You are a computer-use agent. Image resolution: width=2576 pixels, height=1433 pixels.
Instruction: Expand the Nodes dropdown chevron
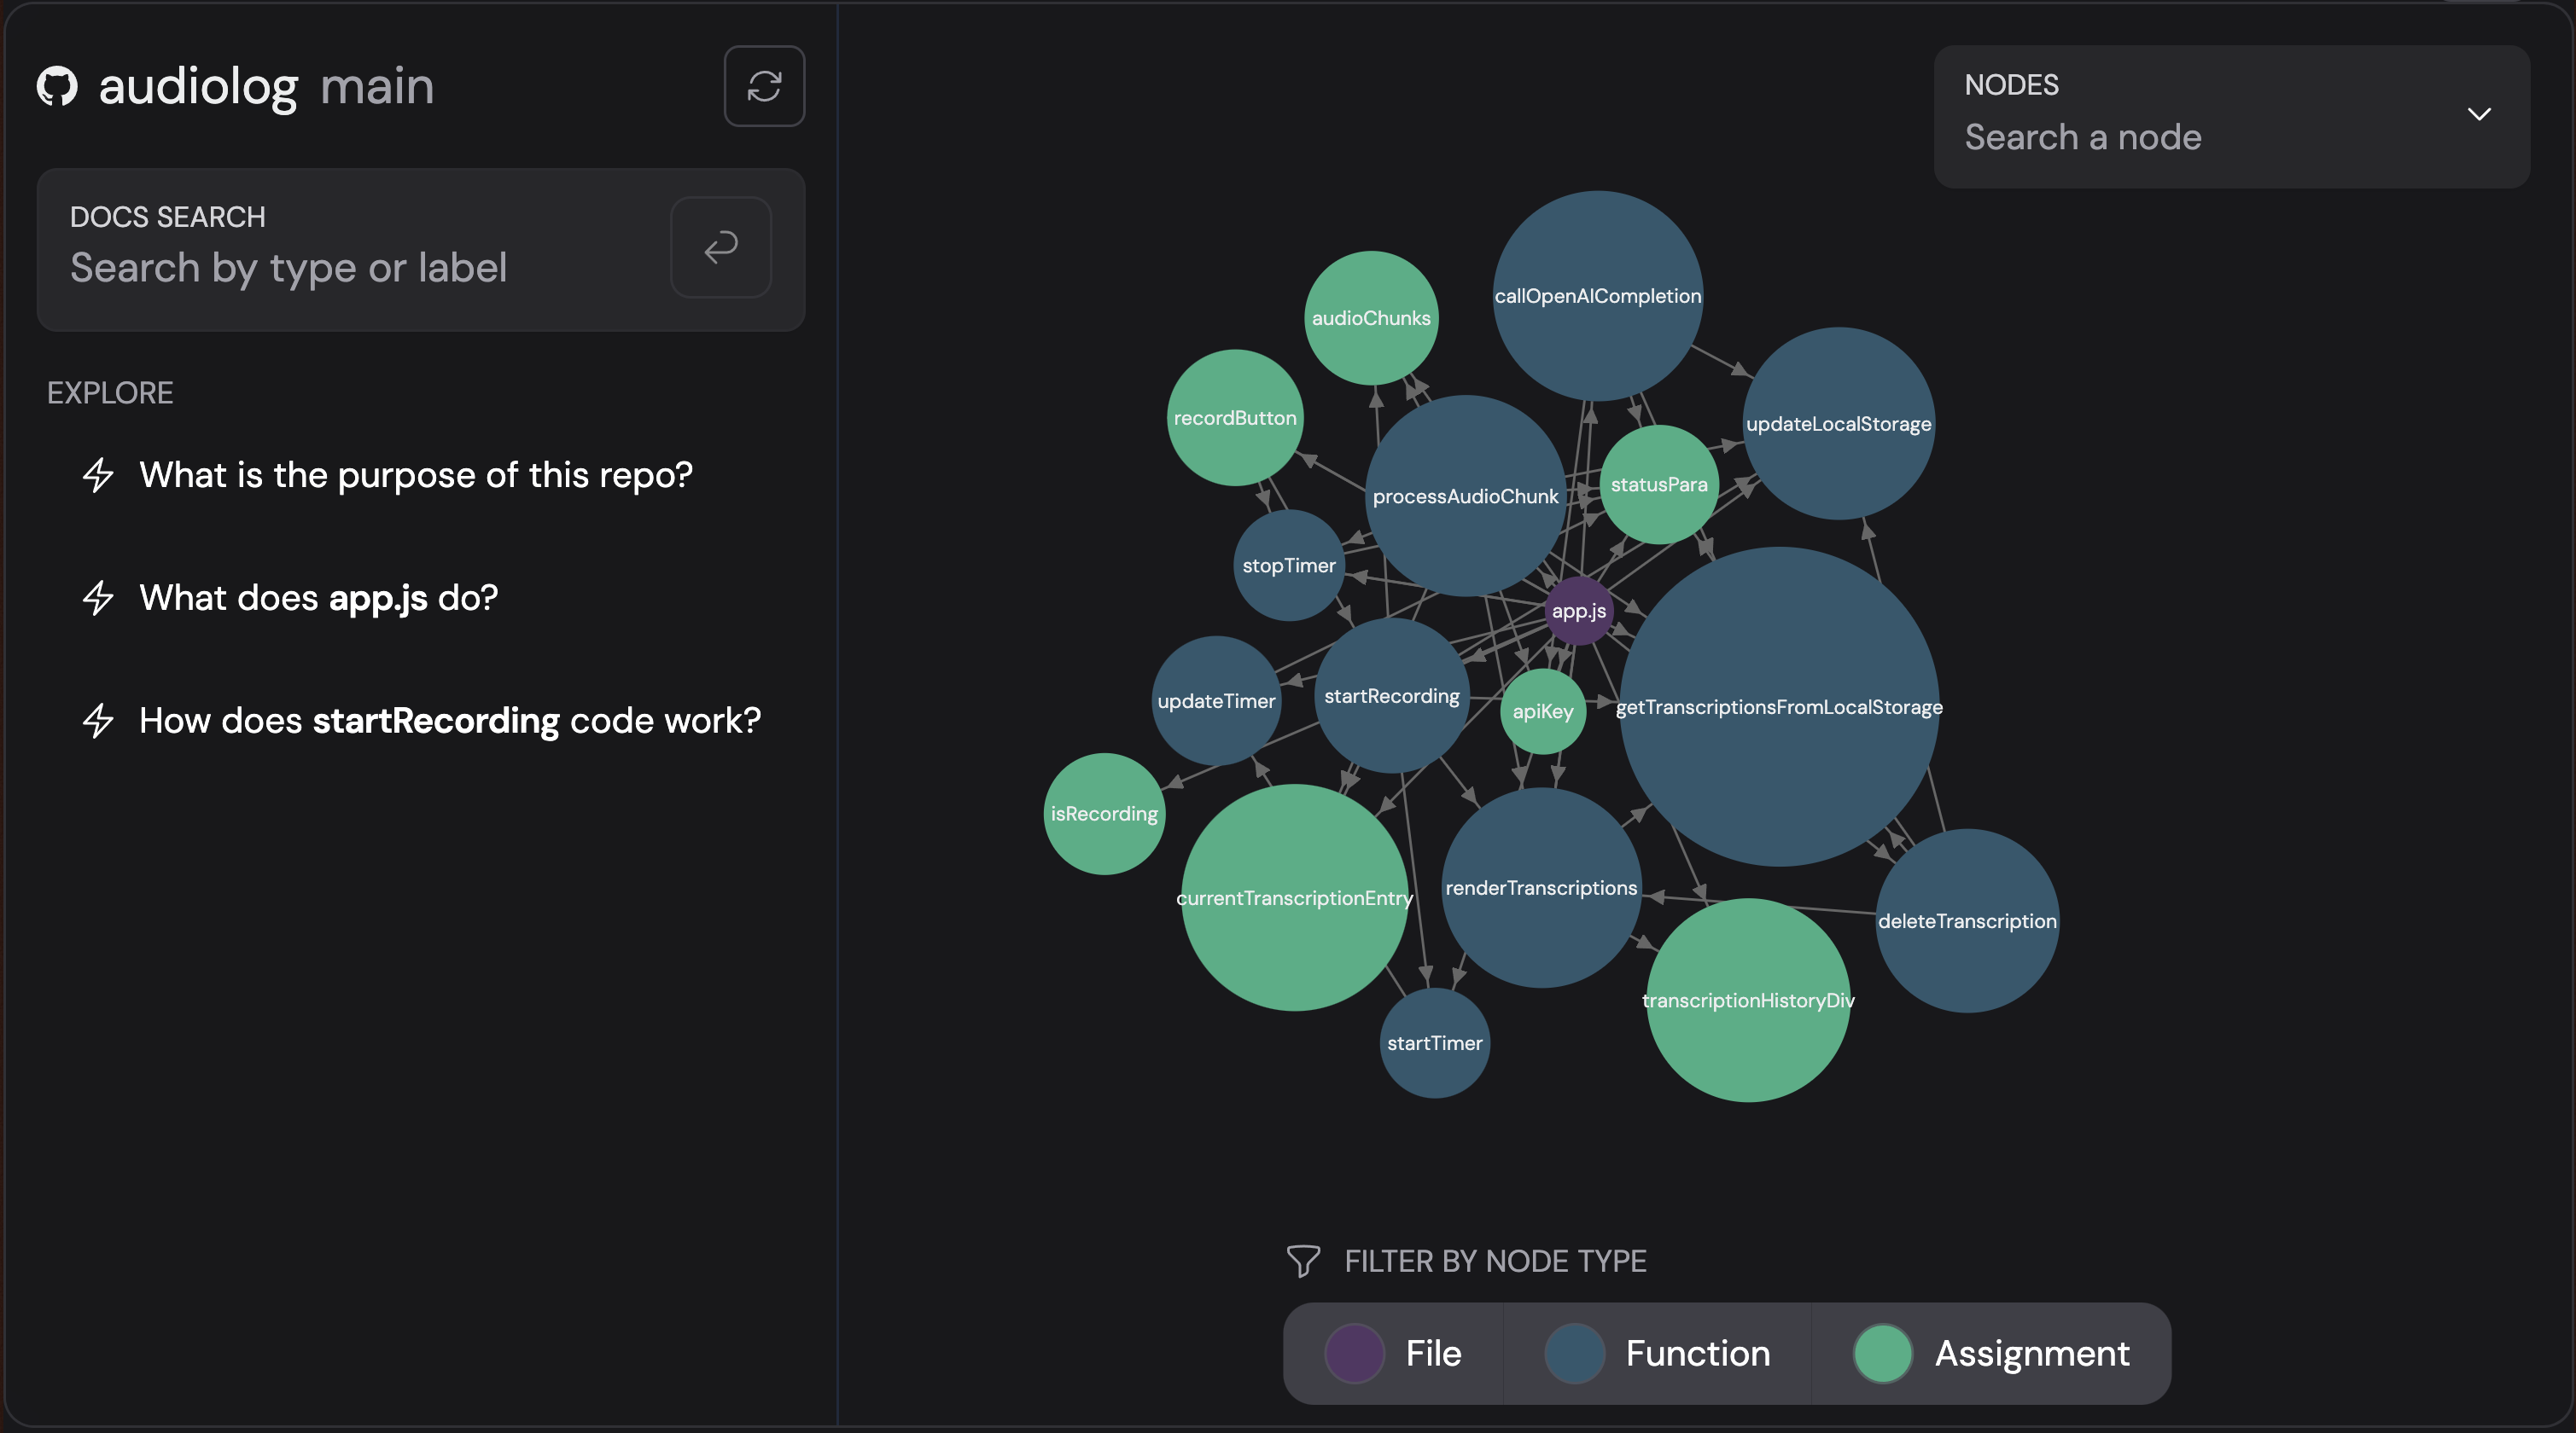[x=2479, y=114]
